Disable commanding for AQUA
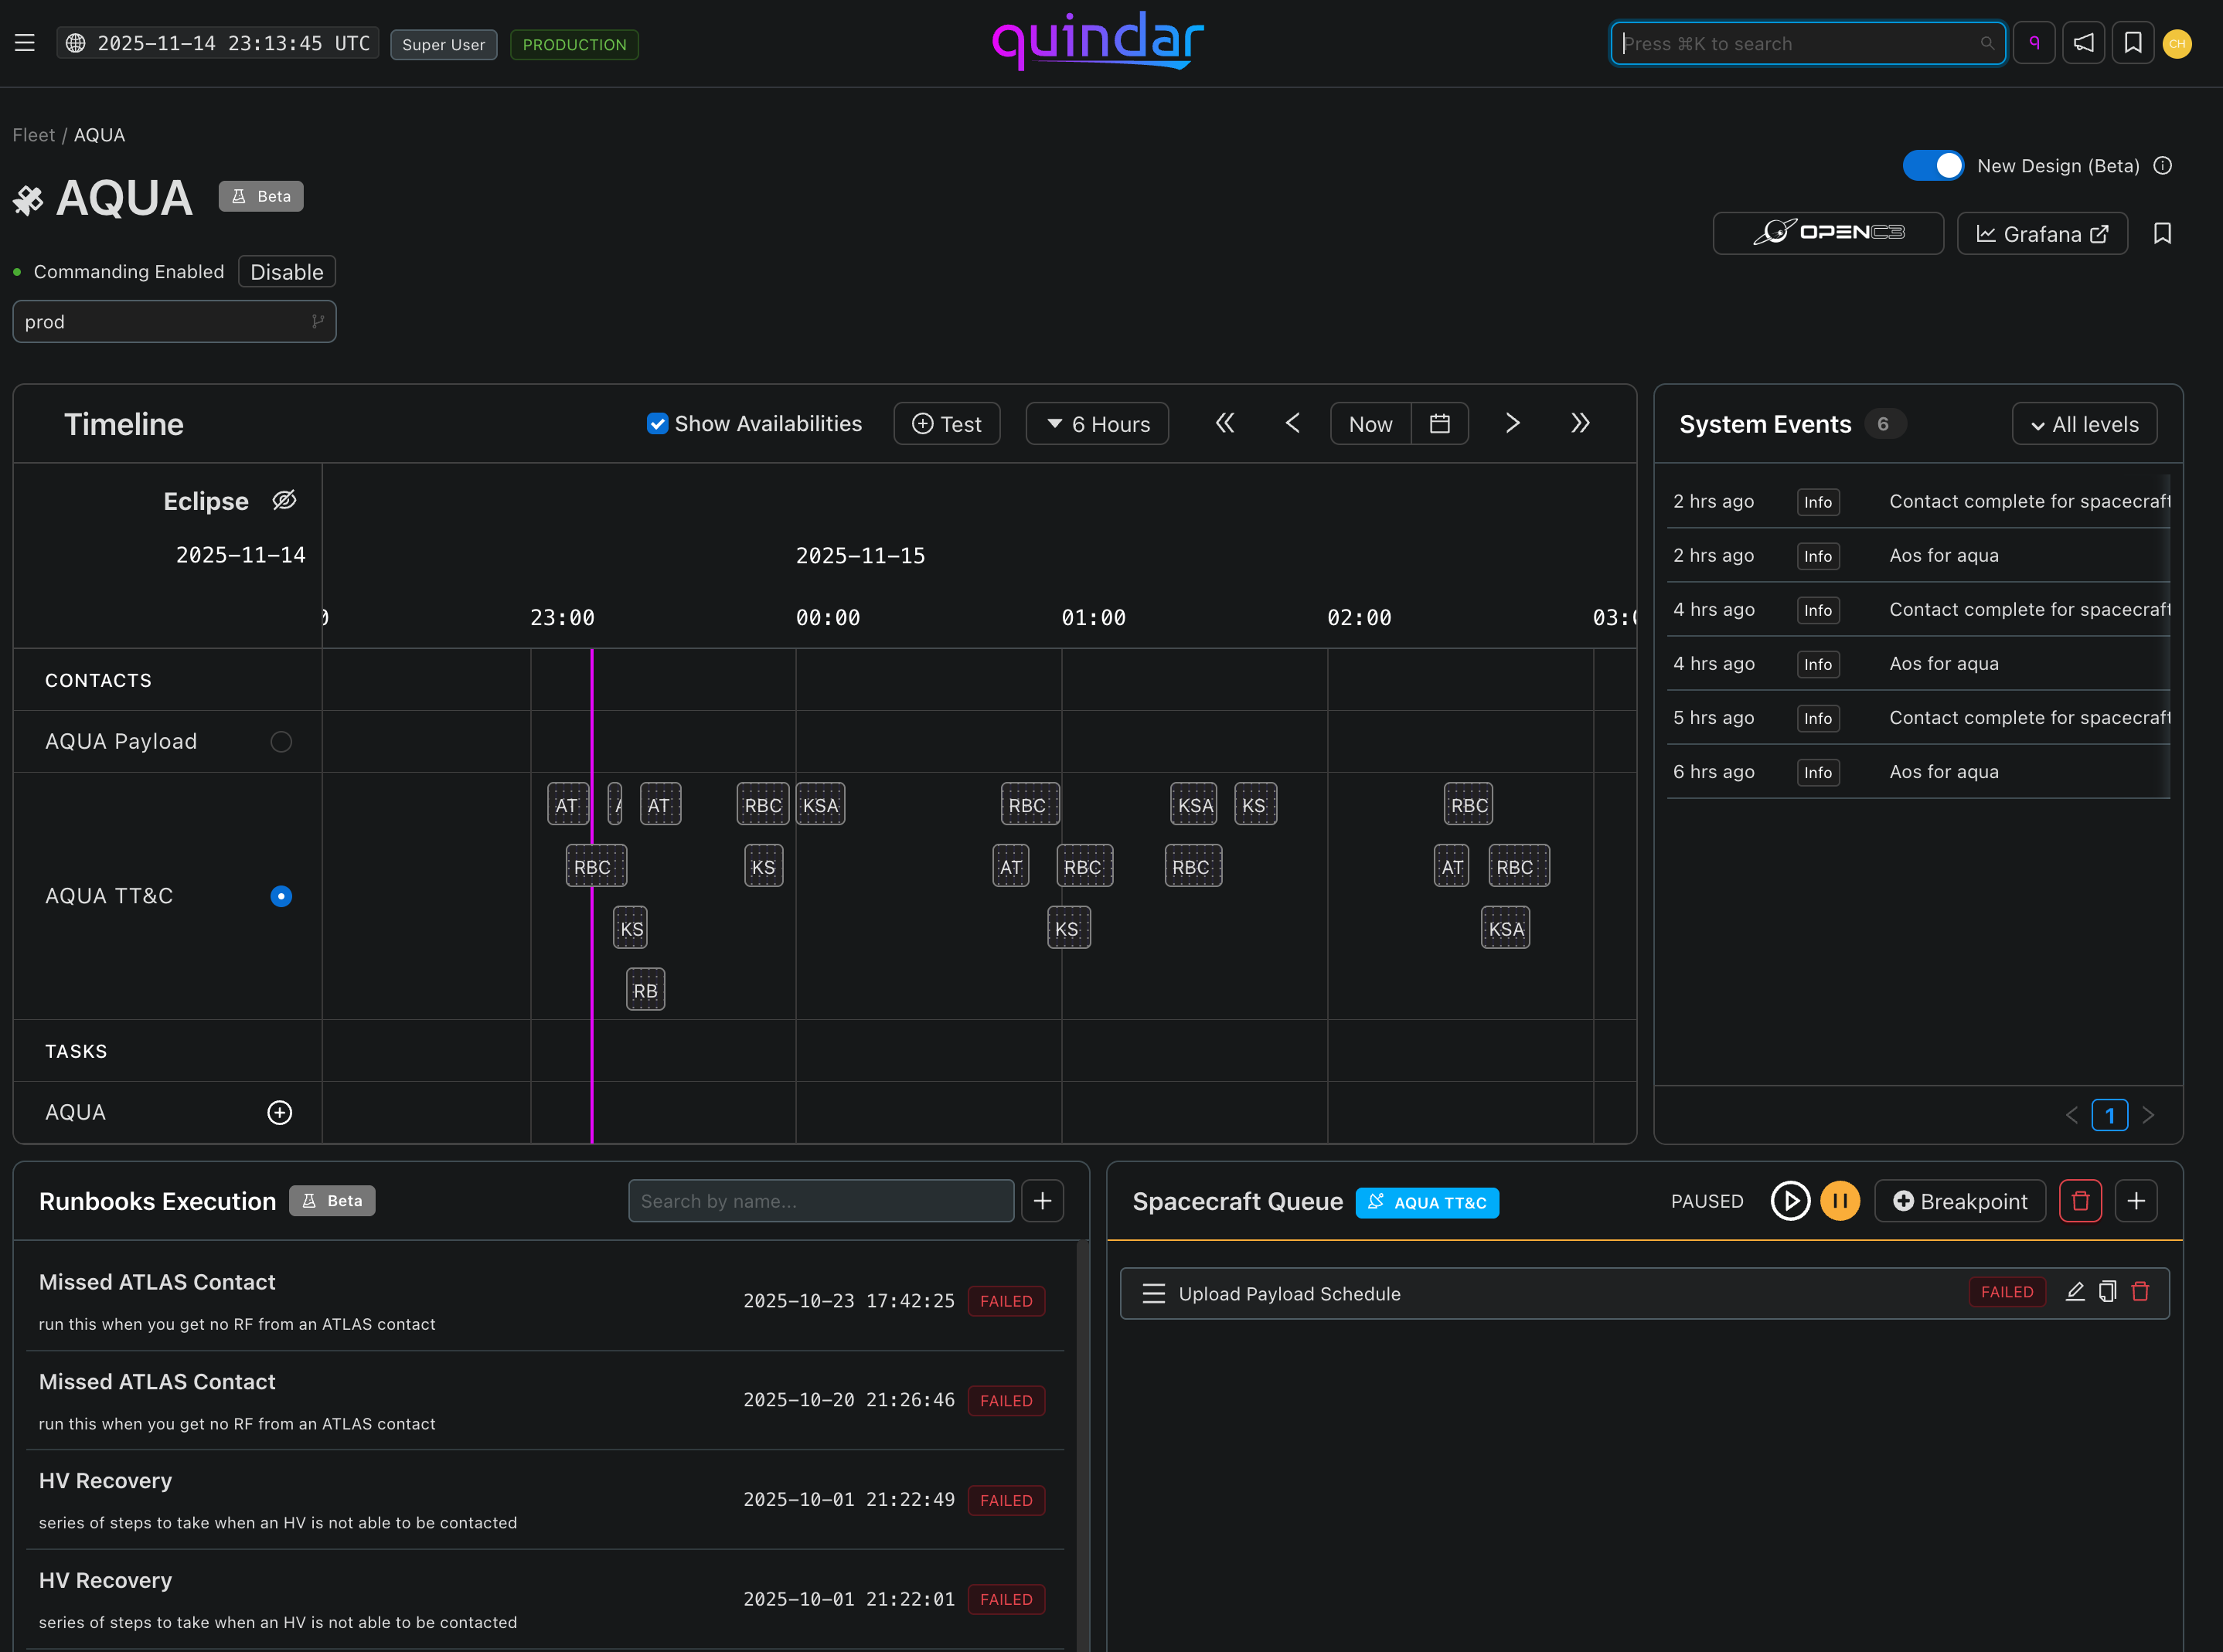The image size is (2223, 1652). pos(286,272)
